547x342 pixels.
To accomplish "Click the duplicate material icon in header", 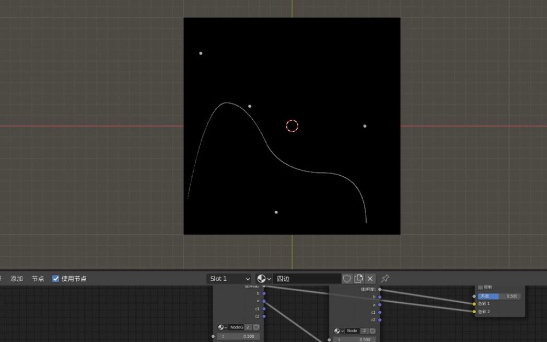I will click(x=359, y=279).
